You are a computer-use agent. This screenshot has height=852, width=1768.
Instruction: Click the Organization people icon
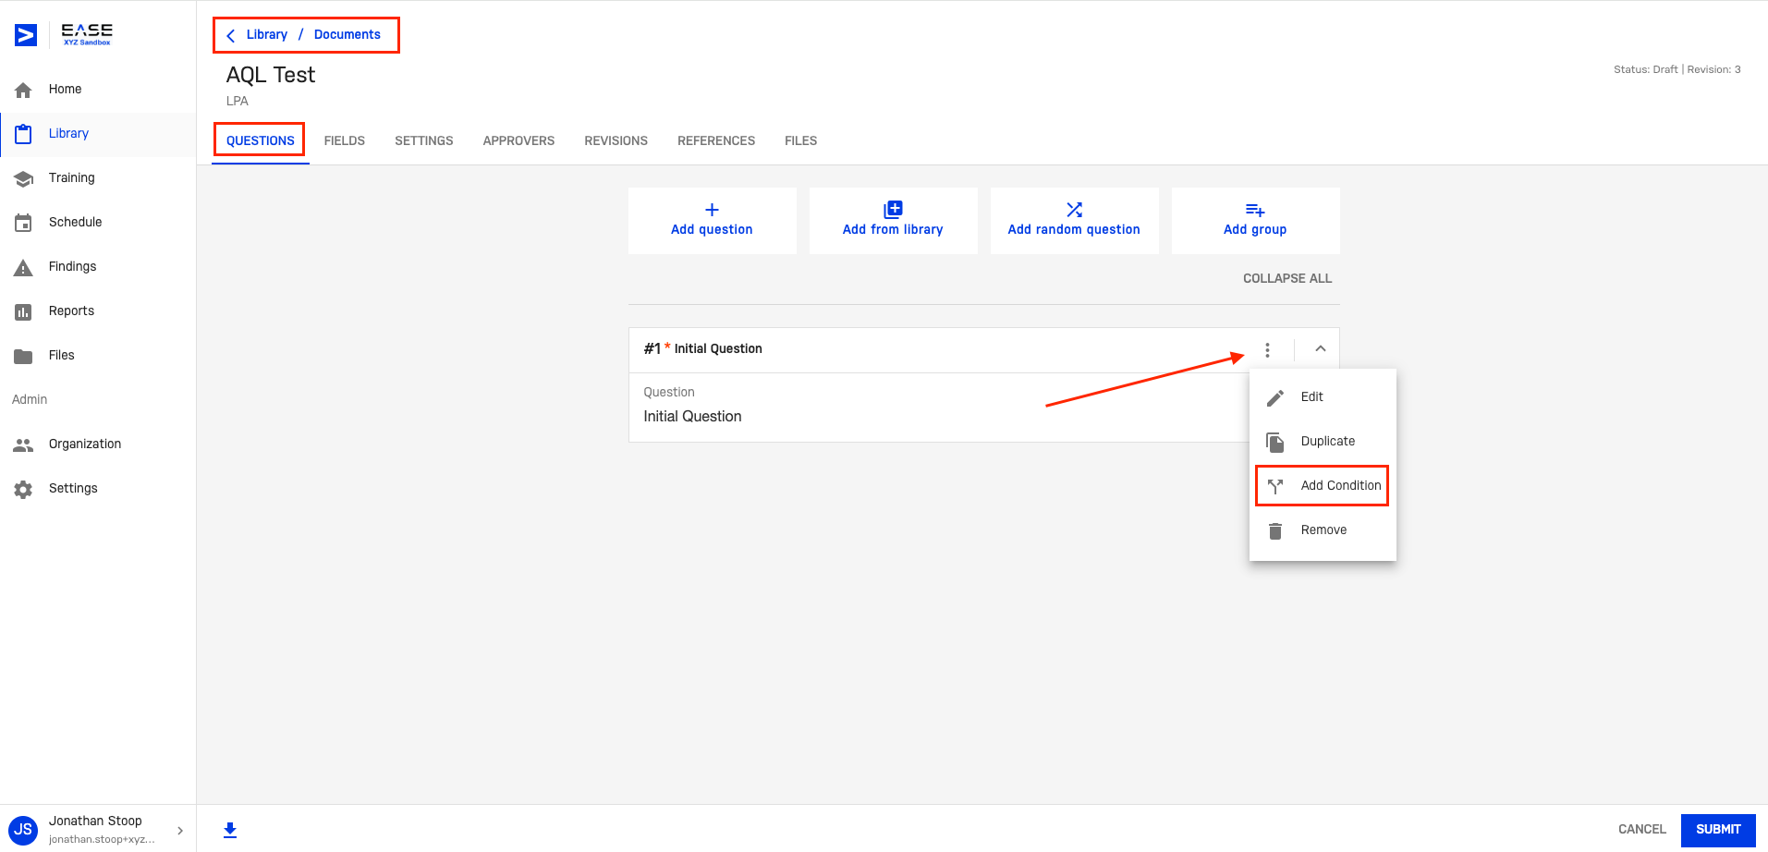pyautogui.click(x=23, y=444)
